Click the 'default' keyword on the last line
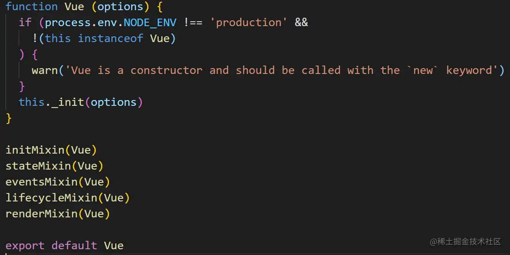Screen dimensions: 510x255 (x=74, y=246)
